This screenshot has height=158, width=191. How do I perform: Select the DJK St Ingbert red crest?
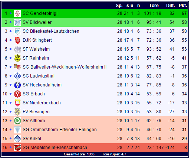tap(17, 40)
